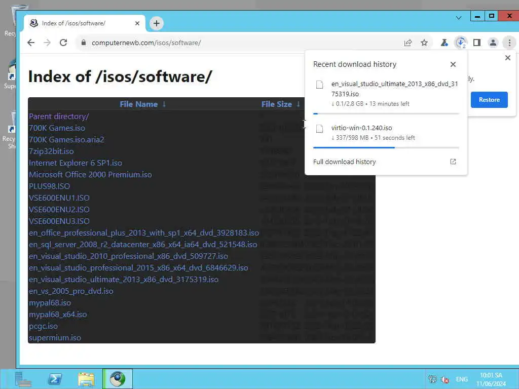Click the visual studio download progress bar
This screenshot has width=519, height=389.
tap(386, 113)
